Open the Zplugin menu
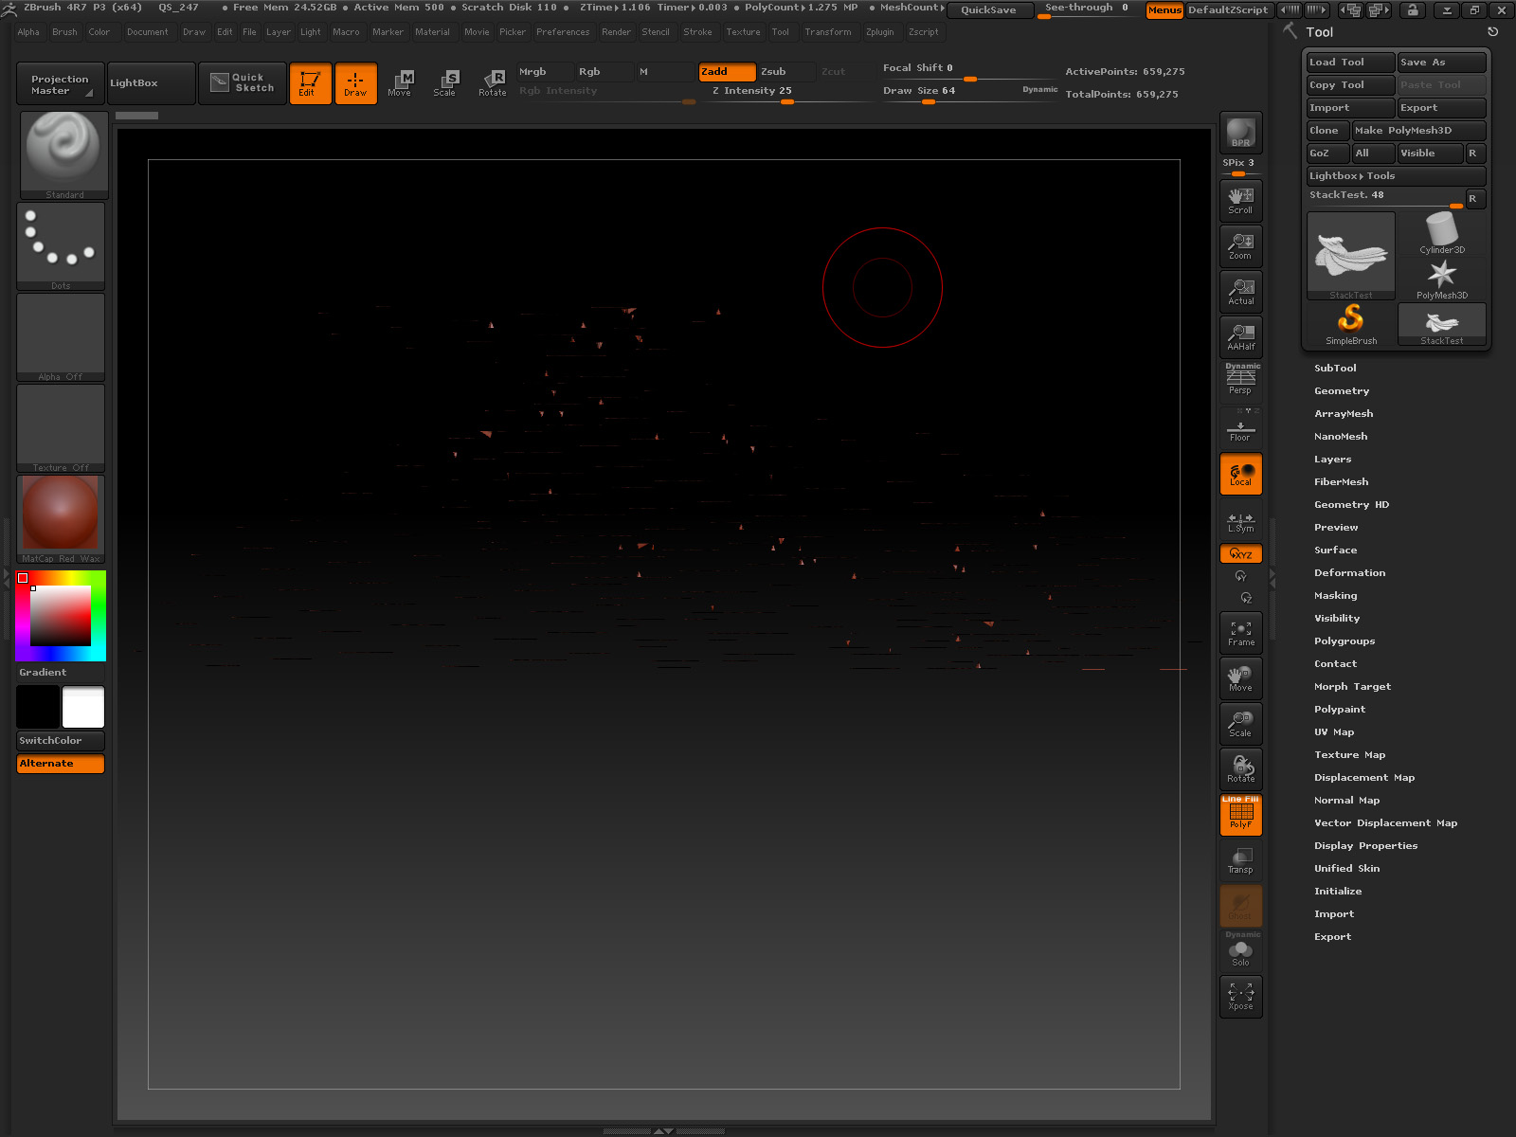This screenshot has width=1516, height=1137. pos(879,32)
